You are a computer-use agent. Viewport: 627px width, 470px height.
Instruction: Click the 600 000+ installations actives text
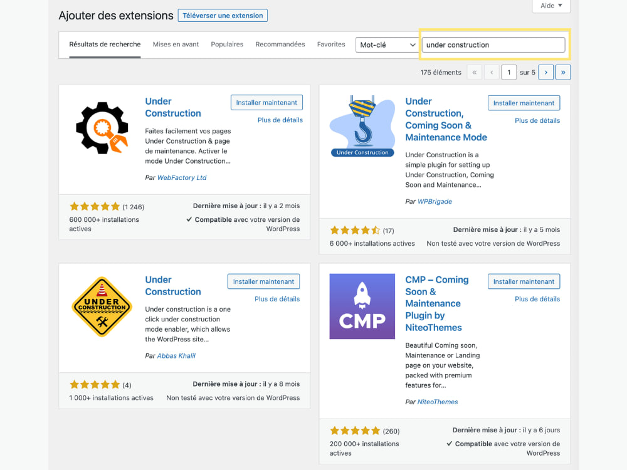click(x=104, y=224)
